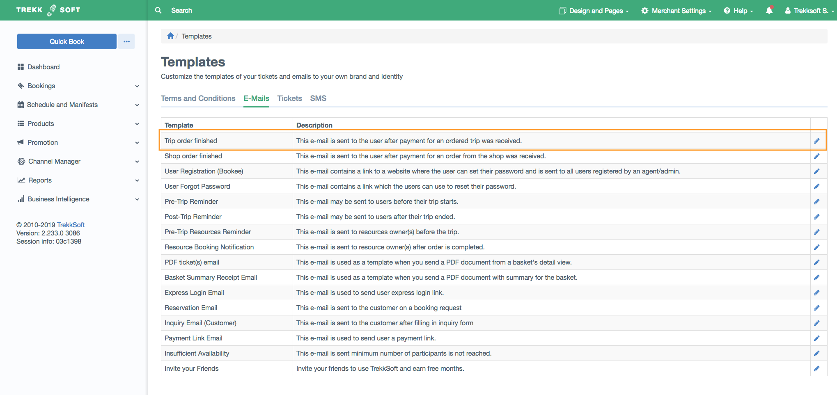The height and width of the screenshot is (395, 837).
Task: Click 'Express Login Email' template name
Action: [x=194, y=292]
